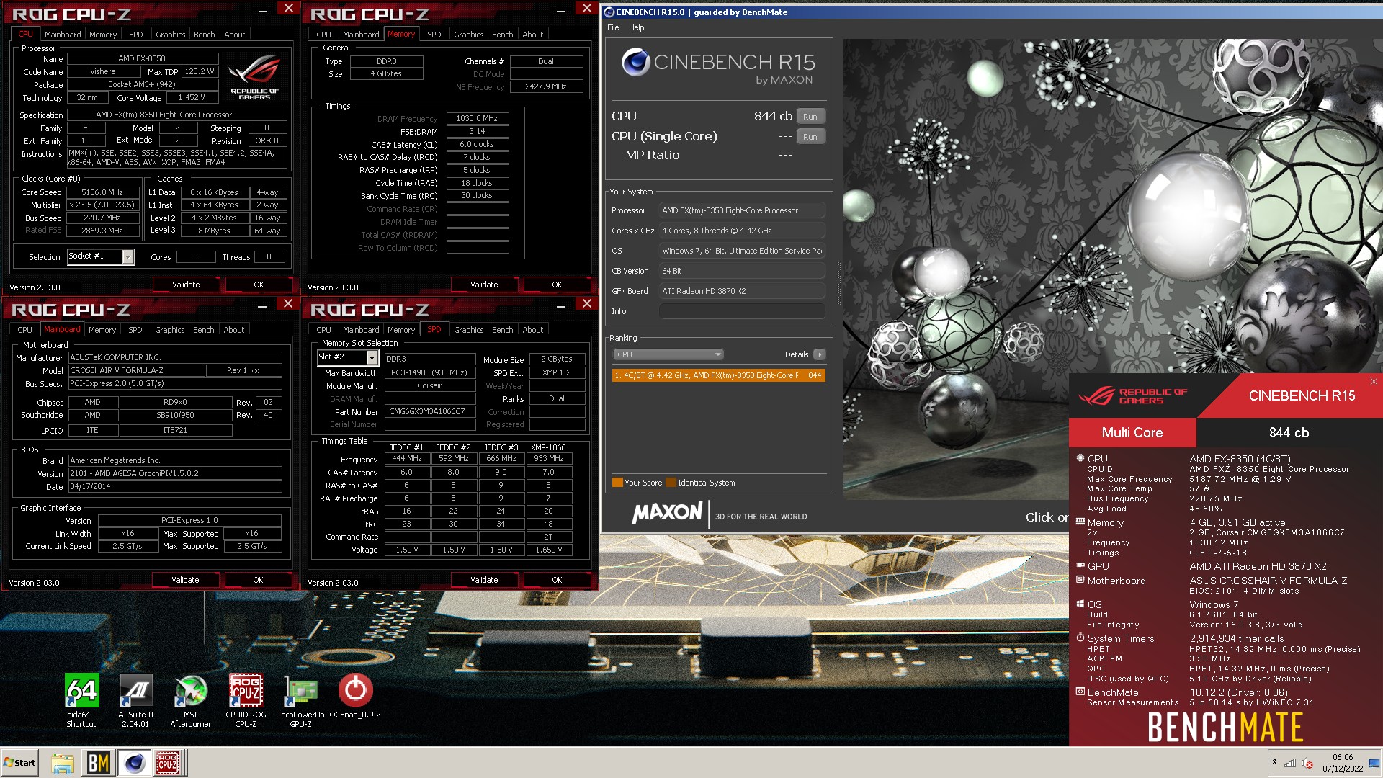Viewport: 1383px width, 778px height.
Task: Open the AI Suite II desktop icon
Action: [x=135, y=700]
